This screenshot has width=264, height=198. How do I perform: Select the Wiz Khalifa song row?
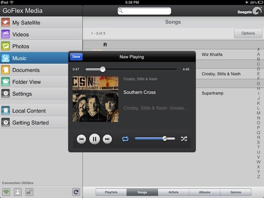click(x=226, y=54)
